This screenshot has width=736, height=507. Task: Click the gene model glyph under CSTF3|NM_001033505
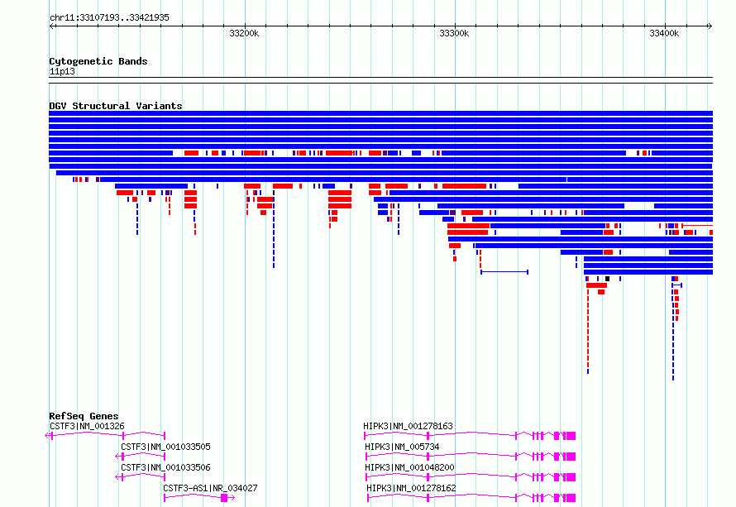(x=141, y=457)
